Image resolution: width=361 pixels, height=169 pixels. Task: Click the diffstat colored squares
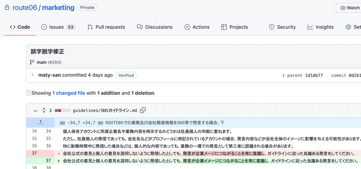coord(62,111)
